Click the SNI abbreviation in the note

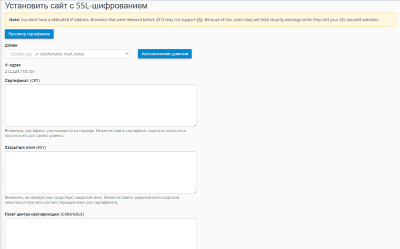pos(199,20)
